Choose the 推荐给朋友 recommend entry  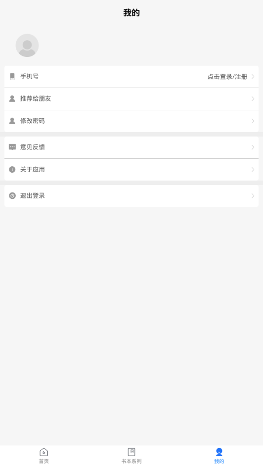[131, 99]
